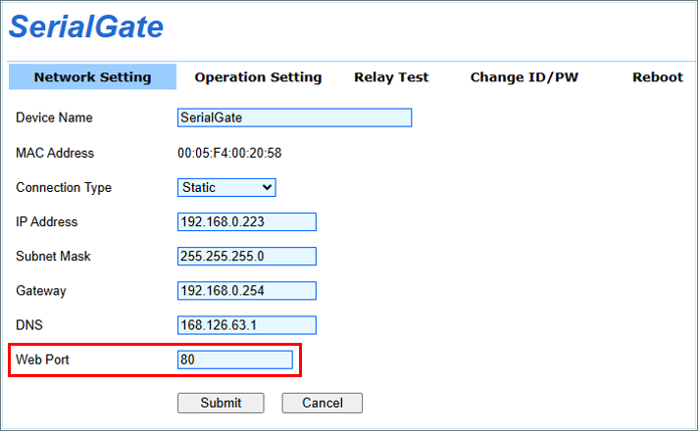Open the Network Setting tab
Screen dimensions: 698x431
coord(92,77)
